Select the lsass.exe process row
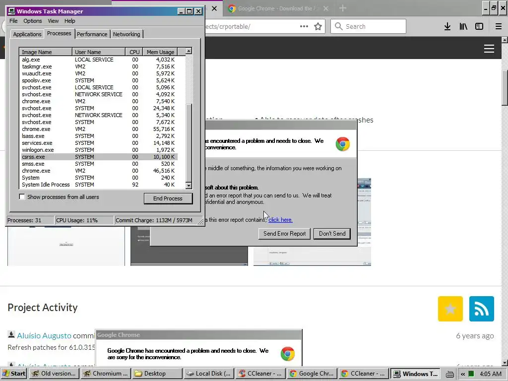This screenshot has height=381, width=508. point(99,136)
